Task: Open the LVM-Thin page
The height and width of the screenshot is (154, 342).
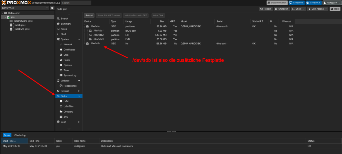Action: tap(68, 106)
